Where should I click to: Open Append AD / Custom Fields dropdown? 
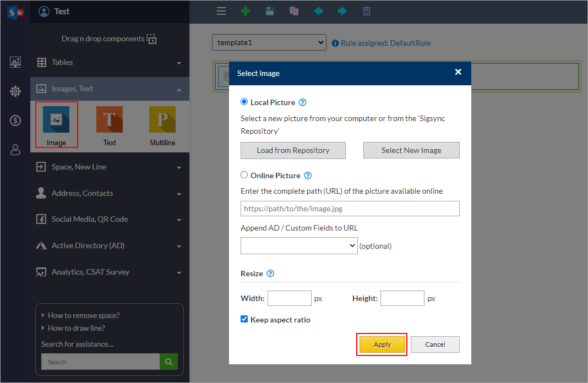point(299,246)
